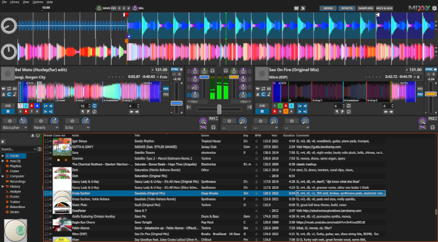This screenshot has width=438, height=242.
Task: Expand the History tree node
Action: click(3, 186)
